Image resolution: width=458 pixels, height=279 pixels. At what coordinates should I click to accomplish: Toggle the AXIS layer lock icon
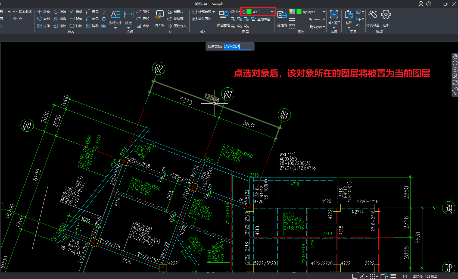(244, 12)
